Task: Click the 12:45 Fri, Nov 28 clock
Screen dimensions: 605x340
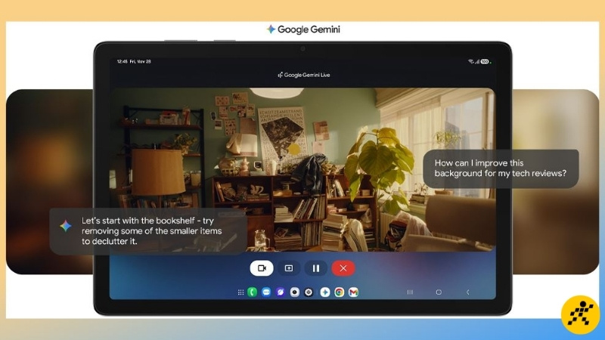Action: pos(134,61)
